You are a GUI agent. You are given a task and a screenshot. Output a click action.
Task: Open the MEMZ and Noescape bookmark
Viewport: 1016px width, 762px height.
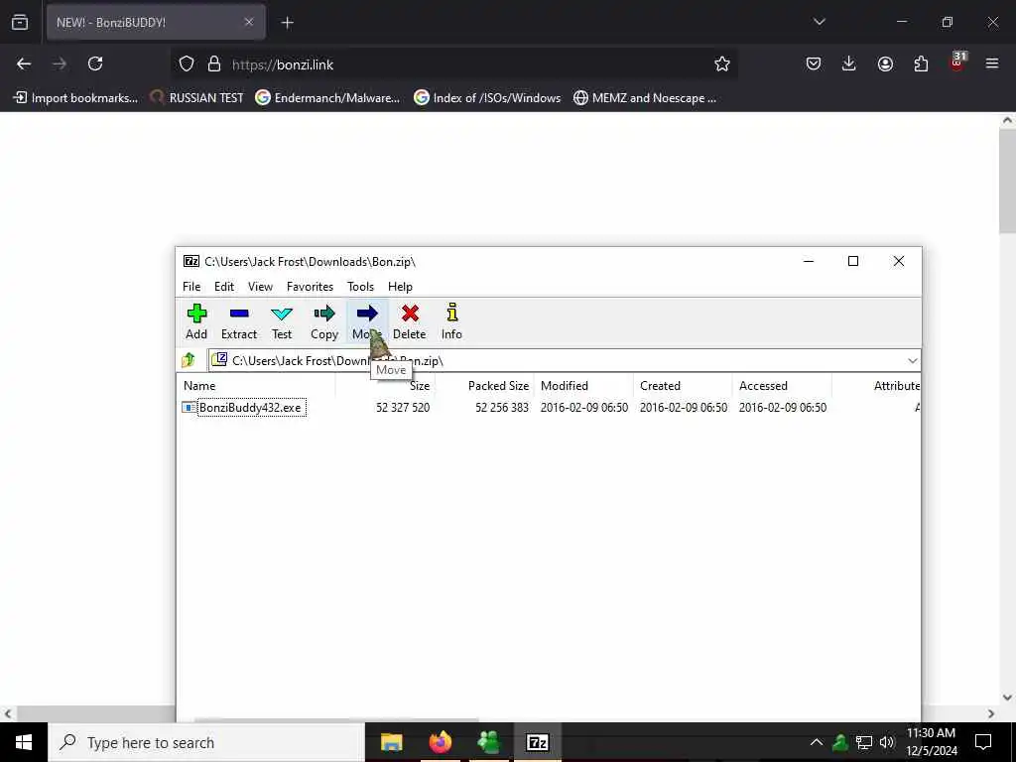click(645, 98)
